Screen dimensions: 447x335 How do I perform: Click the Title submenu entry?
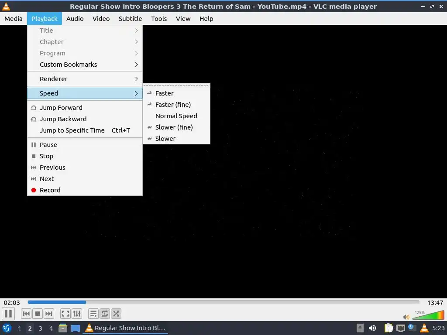(x=85, y=31)
